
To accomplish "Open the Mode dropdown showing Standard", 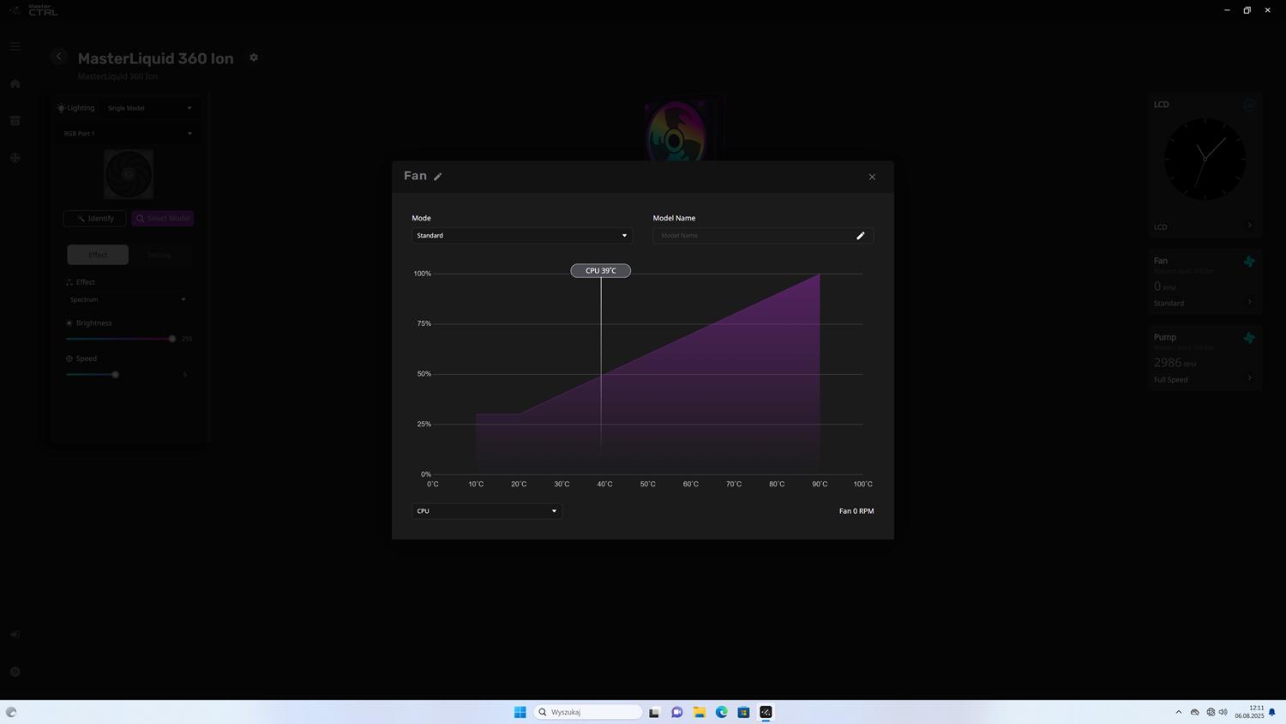I will point(521,236).
